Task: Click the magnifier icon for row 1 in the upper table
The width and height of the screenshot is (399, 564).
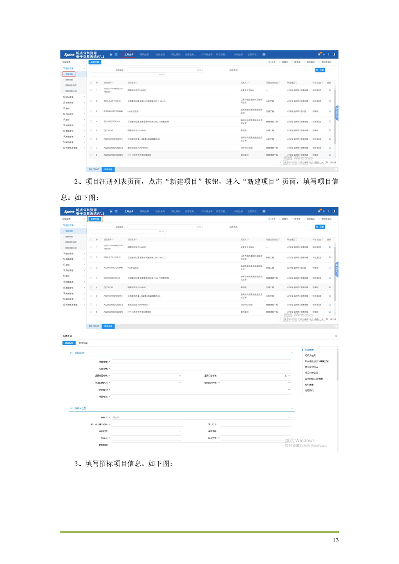Action: tap(329, 91)
